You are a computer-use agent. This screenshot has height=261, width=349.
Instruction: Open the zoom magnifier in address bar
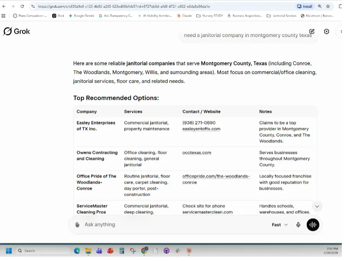320,6
